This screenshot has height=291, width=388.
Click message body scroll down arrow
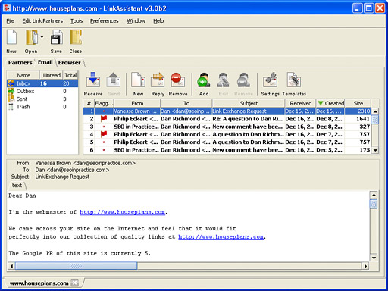pos(374,258)
